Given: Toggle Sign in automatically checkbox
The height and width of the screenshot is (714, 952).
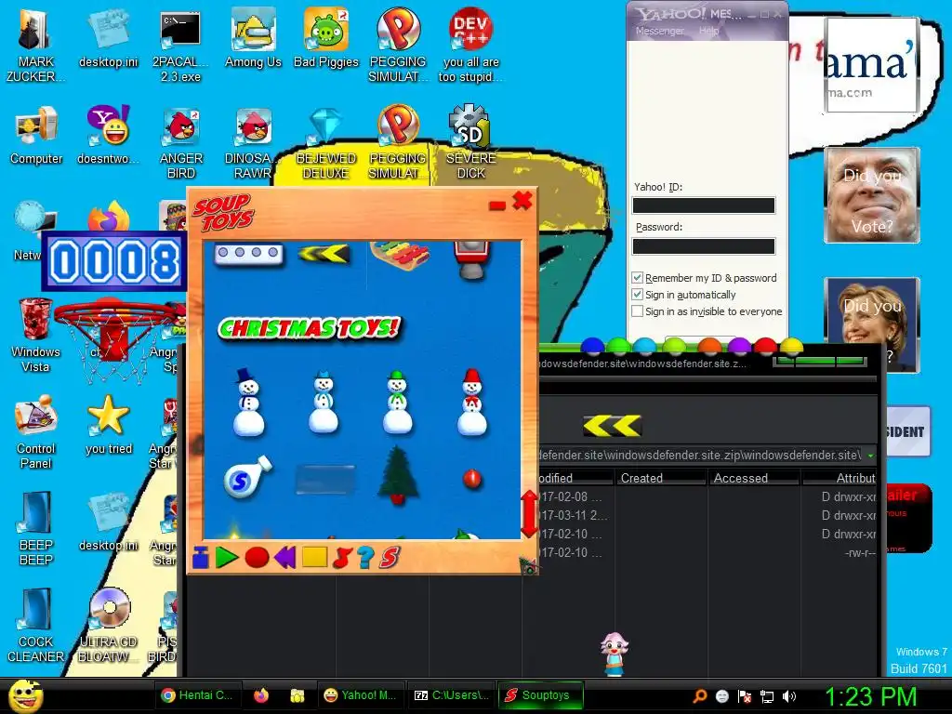Looking at the screenshot, I should pos(637,295).
